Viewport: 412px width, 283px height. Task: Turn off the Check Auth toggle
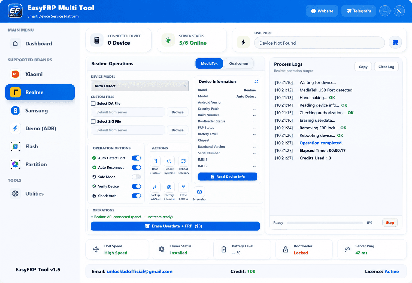(136, 196)
